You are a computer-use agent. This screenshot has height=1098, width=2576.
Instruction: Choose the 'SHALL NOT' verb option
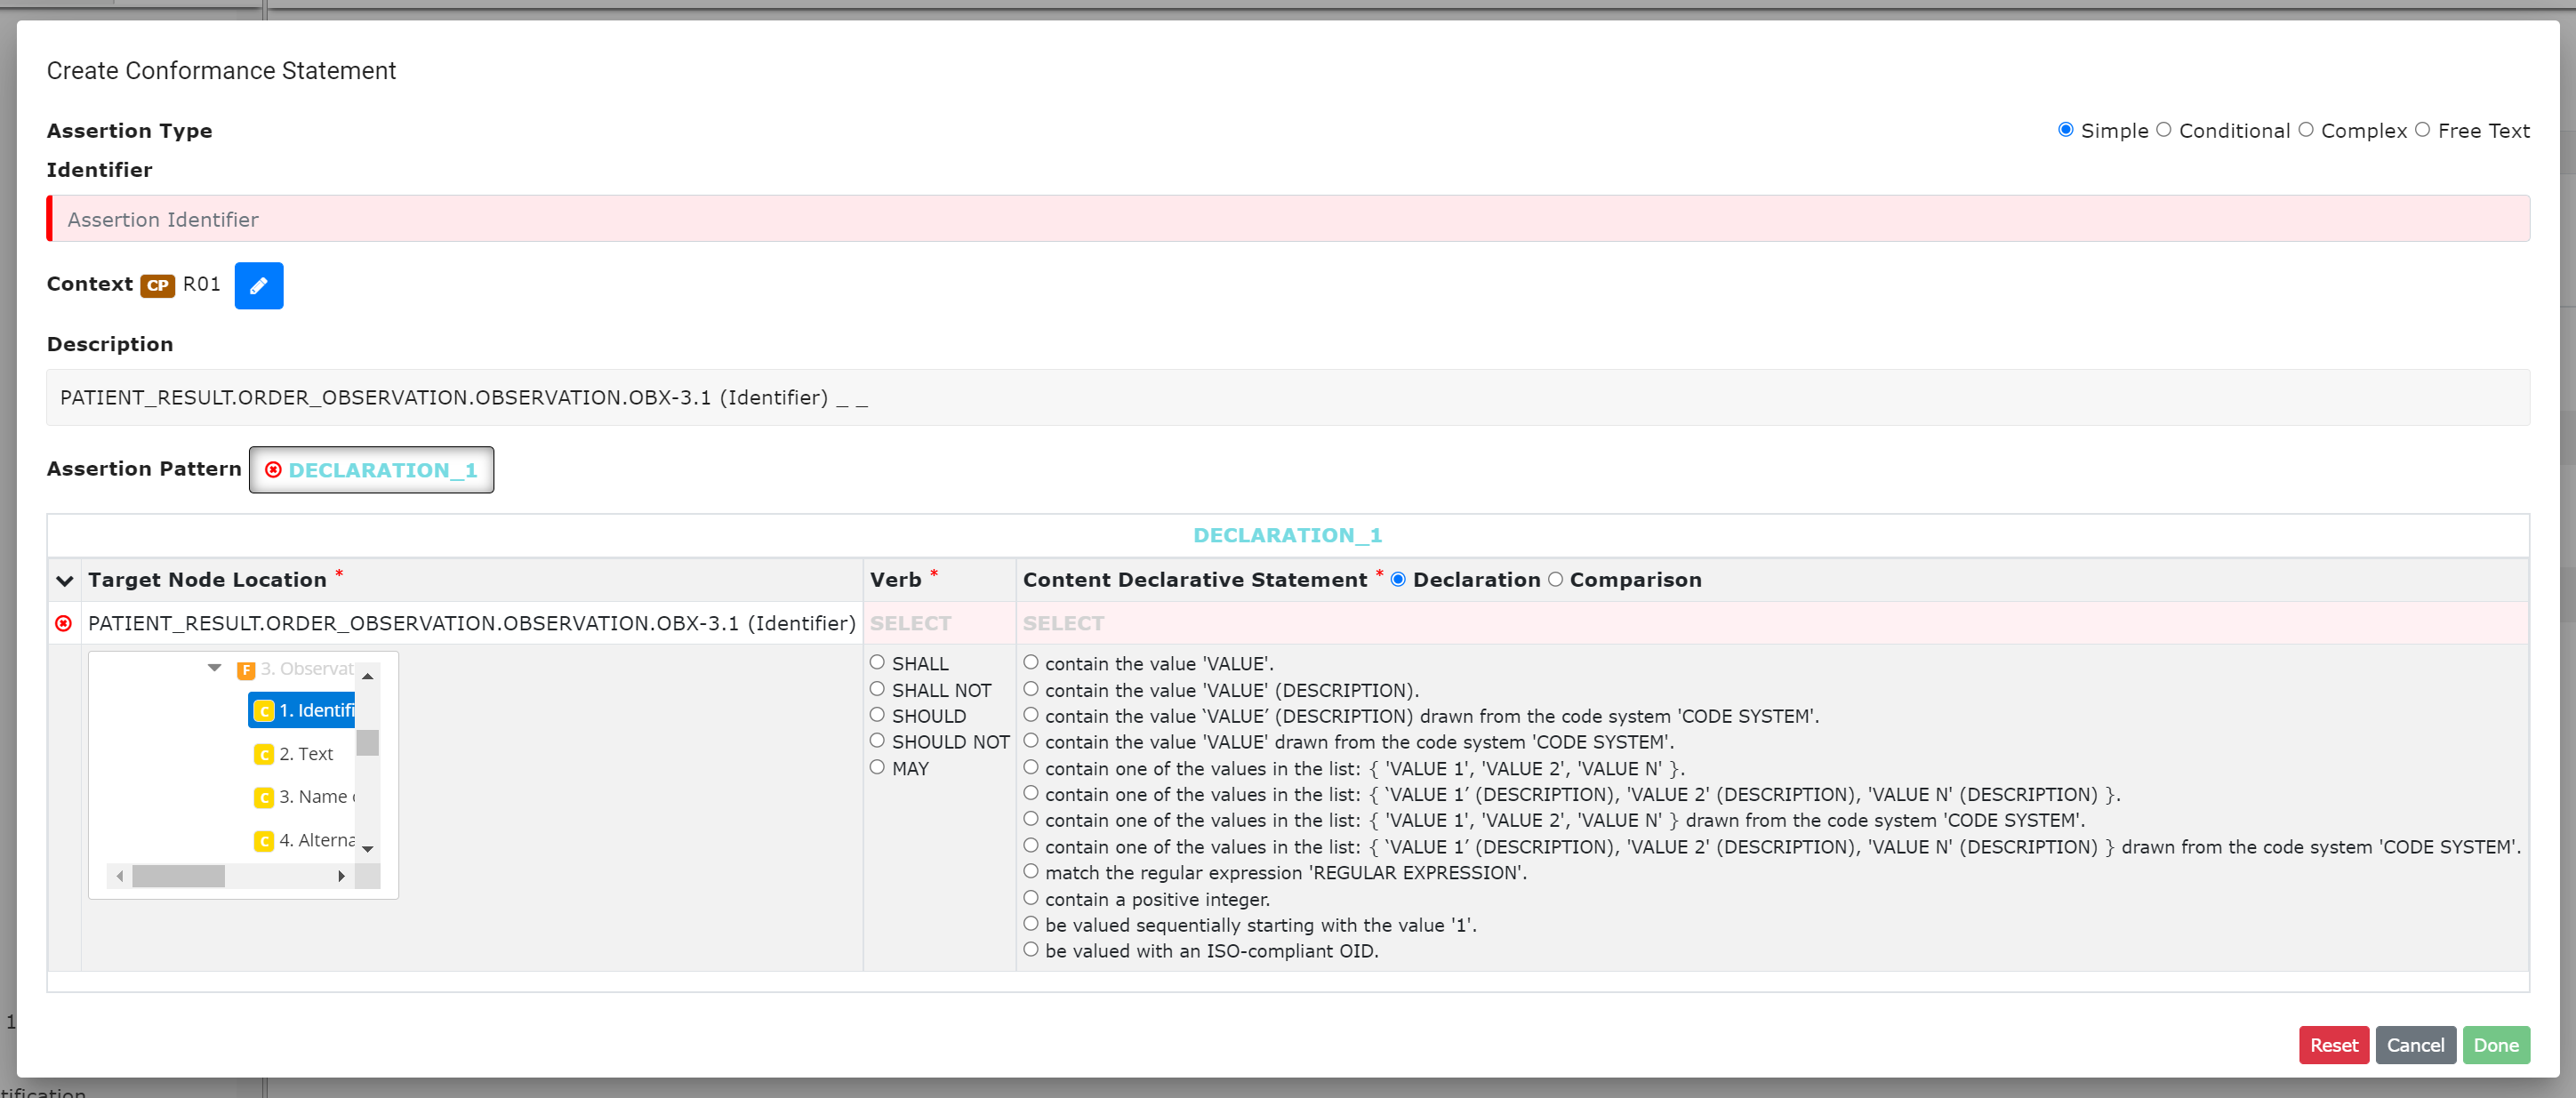click(x=878, y=688)
